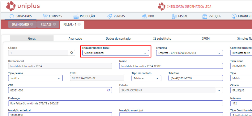Click the Nome input field
The width and height of the screenshot is (252, 116).
[171, 66]
